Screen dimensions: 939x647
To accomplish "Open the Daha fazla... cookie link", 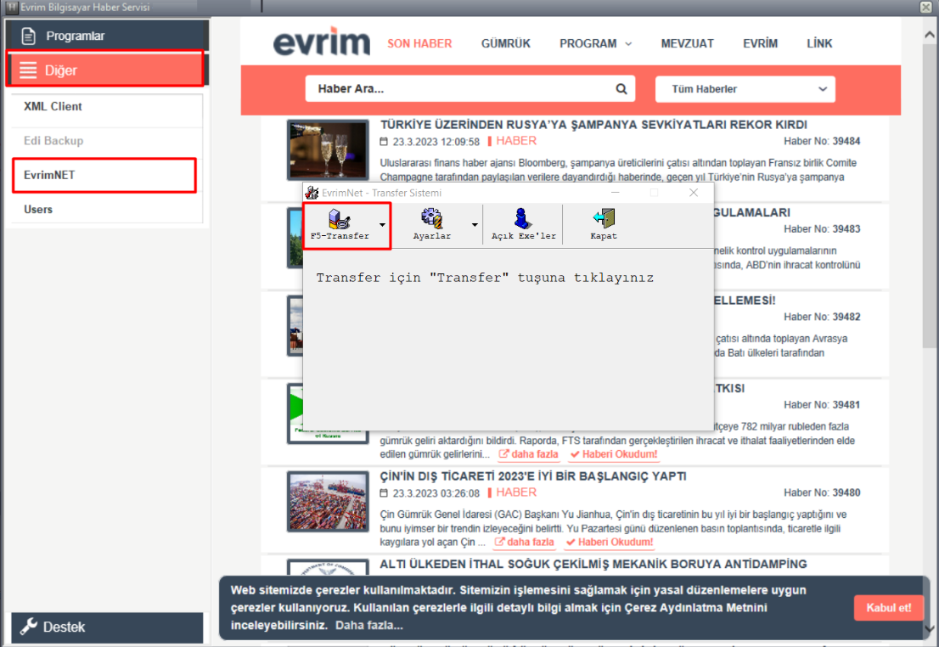I will pos(369,626).
